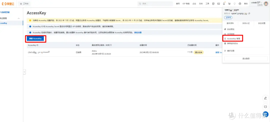Screen dimensions: 270x122
Task: Click the 状态 column header
Action: (78, 45)
